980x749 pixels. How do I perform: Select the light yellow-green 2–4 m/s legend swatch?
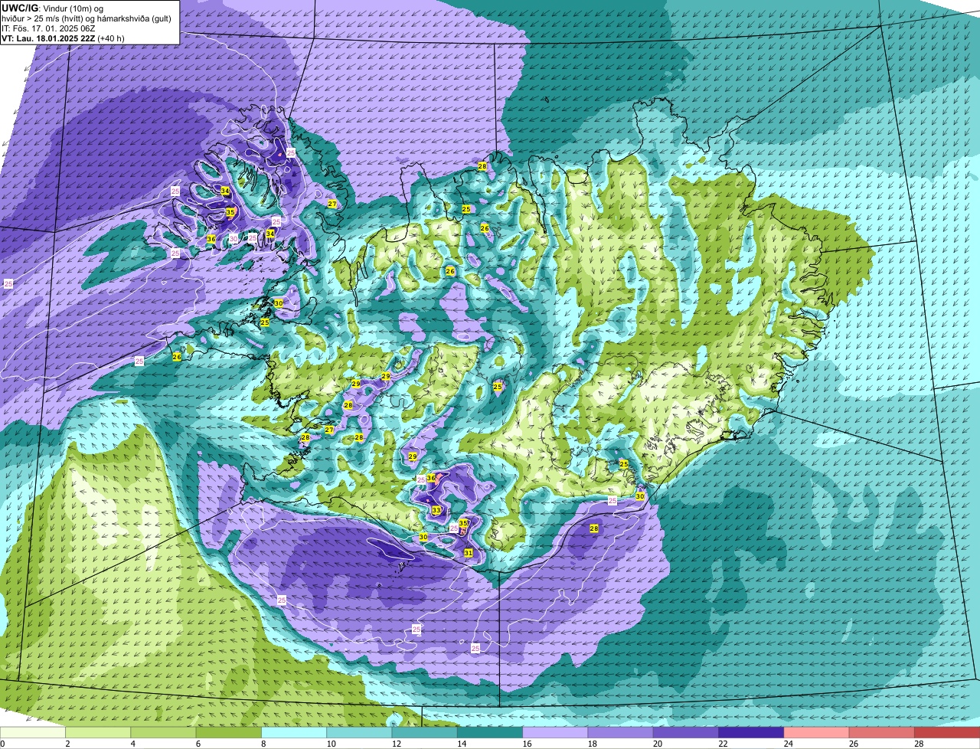[98, 732]
